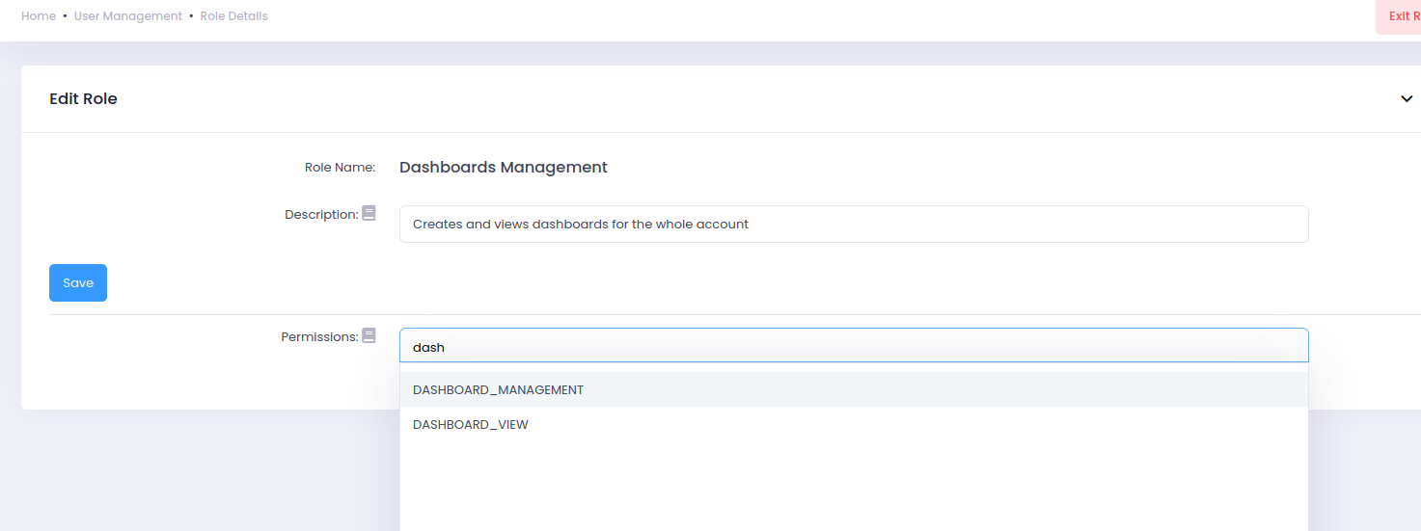Screen dimensions: 1421x531
Task: Click the Edit Role heading
Action: [83, 99]
